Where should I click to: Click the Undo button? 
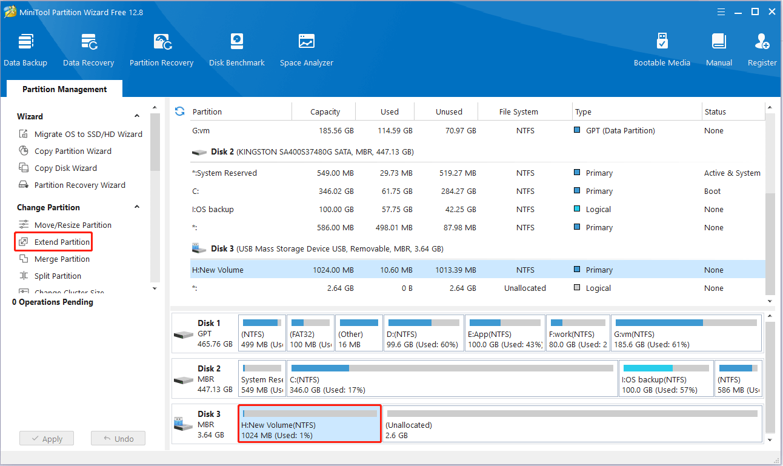(x=118, y=439)
